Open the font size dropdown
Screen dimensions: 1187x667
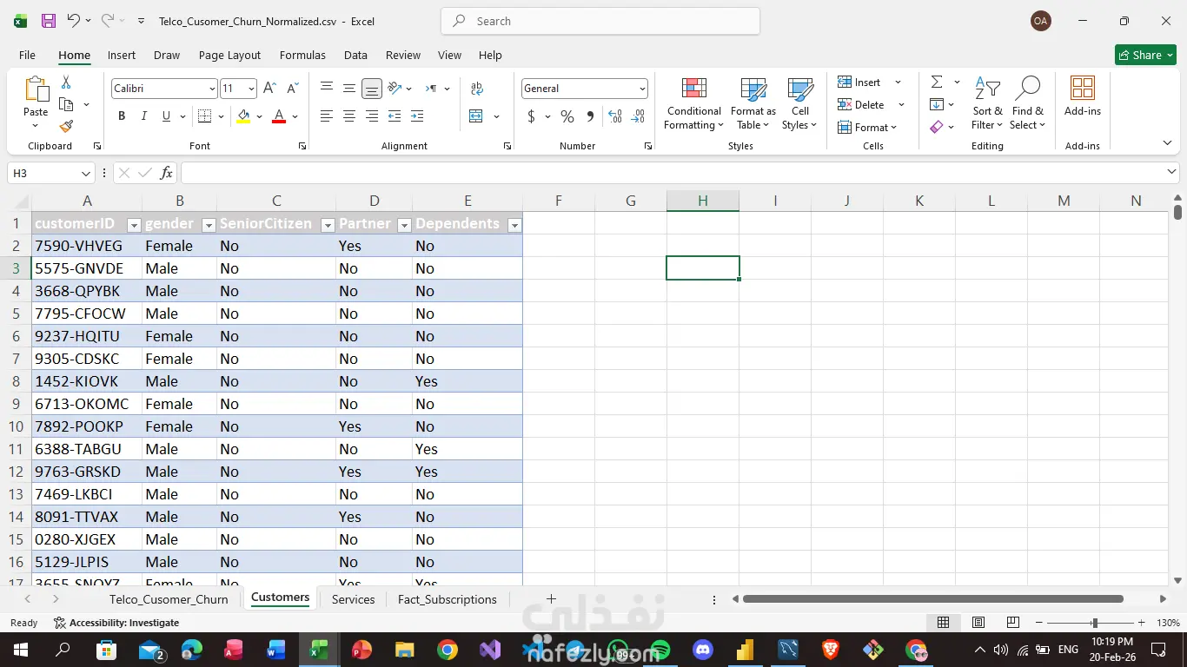point(251,89)
